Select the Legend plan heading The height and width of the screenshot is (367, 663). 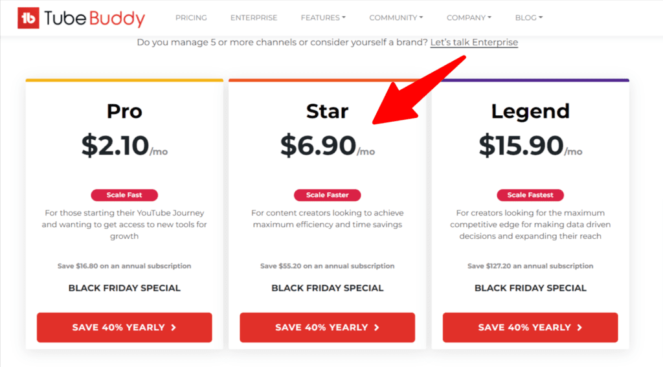tap(530, 111)
